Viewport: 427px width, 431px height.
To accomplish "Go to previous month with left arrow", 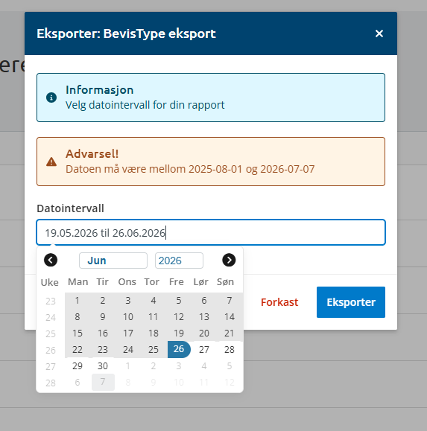I will tap(51, 260).
